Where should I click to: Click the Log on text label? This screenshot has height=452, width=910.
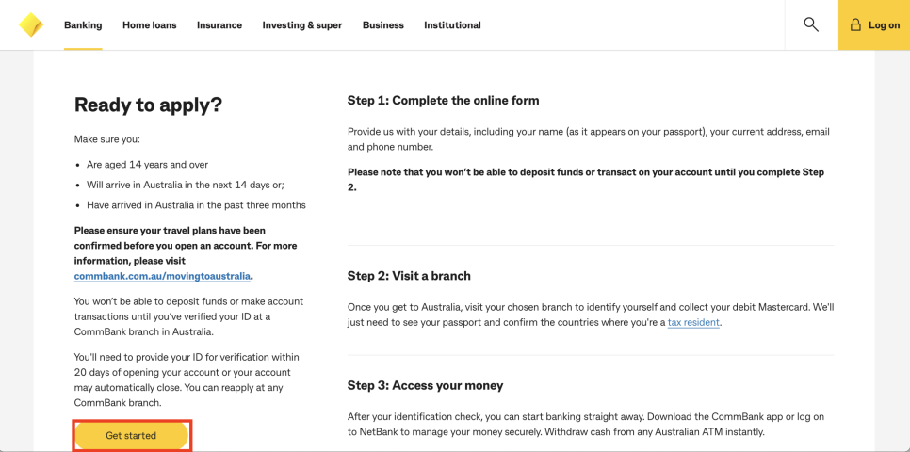click(x=884, y=25)
